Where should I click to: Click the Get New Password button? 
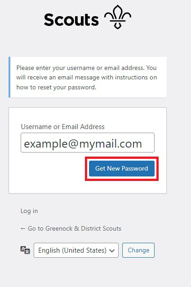point(122,168)
